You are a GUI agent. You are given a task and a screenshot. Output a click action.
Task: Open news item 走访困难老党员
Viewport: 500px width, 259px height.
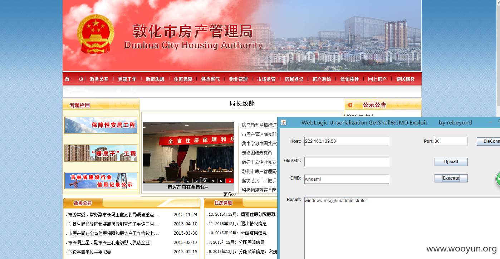click(x=257, y=153)
